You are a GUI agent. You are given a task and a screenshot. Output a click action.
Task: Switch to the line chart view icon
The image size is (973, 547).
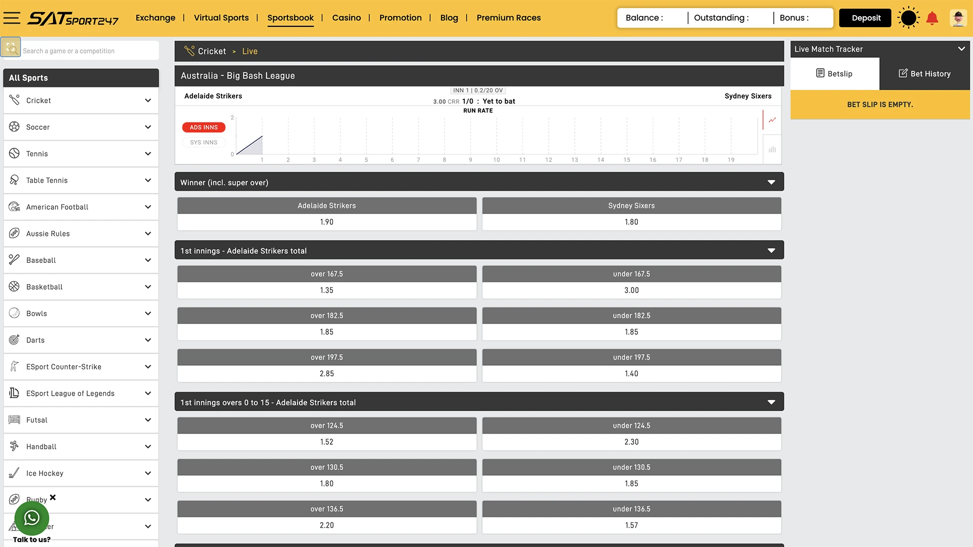[772, 120]
